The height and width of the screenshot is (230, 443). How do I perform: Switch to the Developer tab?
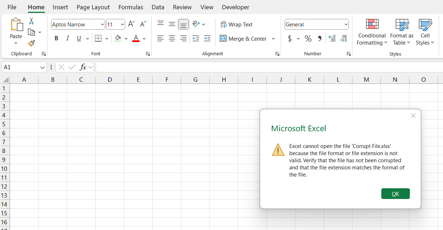click(x=235, y=7)
